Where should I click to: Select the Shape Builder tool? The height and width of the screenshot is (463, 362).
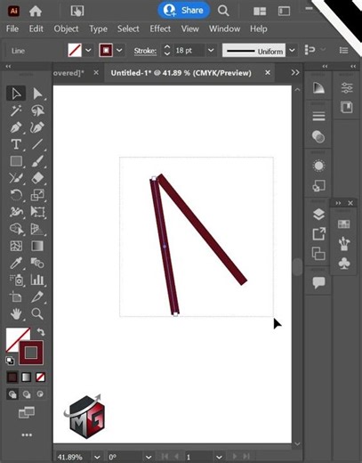[x=16, y=229]
